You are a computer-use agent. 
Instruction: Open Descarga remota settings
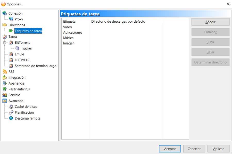[28, 118]
